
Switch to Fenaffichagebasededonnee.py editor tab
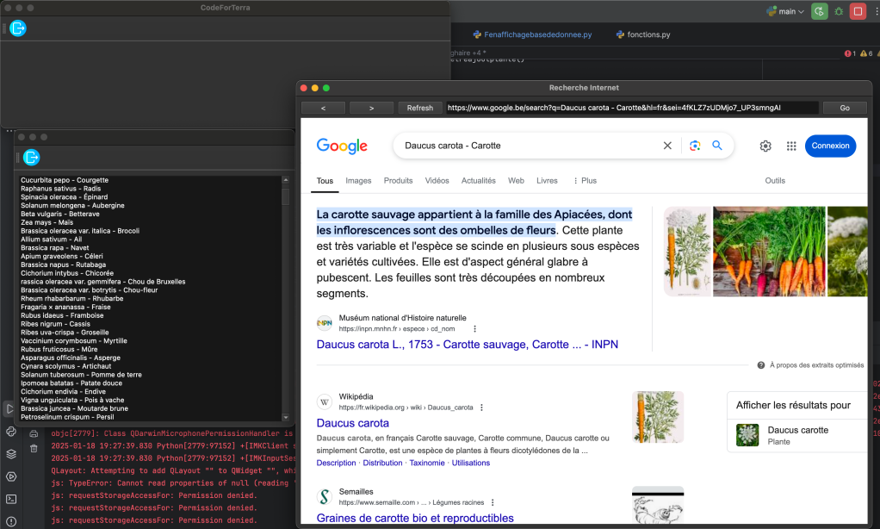[x=532, y=34]
